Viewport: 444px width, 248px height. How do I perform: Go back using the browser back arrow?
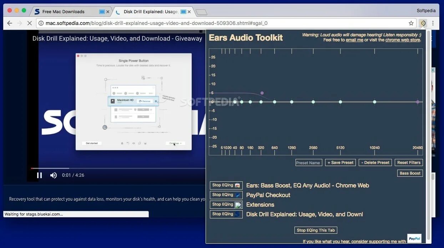point(10,23)
